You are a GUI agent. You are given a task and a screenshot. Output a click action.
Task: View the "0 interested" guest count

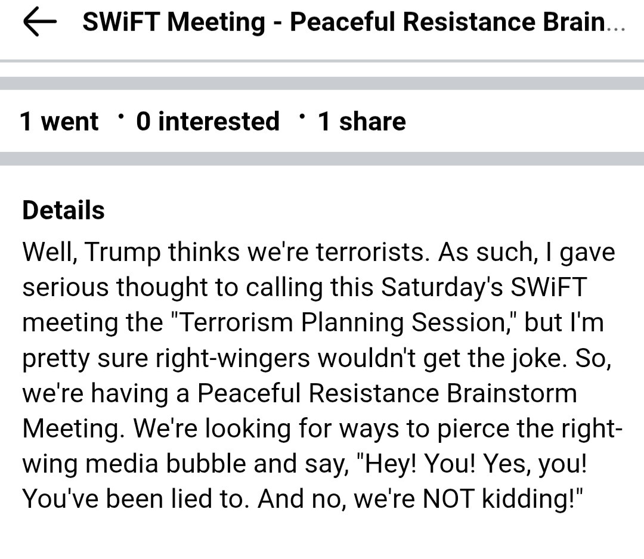208,122
